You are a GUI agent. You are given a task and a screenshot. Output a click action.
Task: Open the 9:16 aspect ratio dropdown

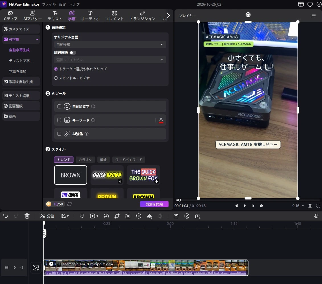point(298,206)
